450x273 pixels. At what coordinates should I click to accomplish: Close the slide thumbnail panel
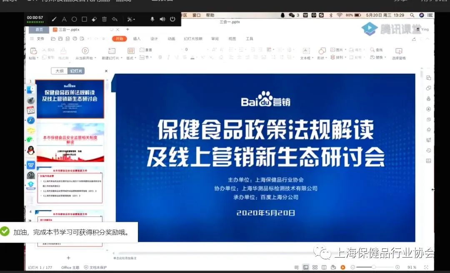tap(106, 71)
